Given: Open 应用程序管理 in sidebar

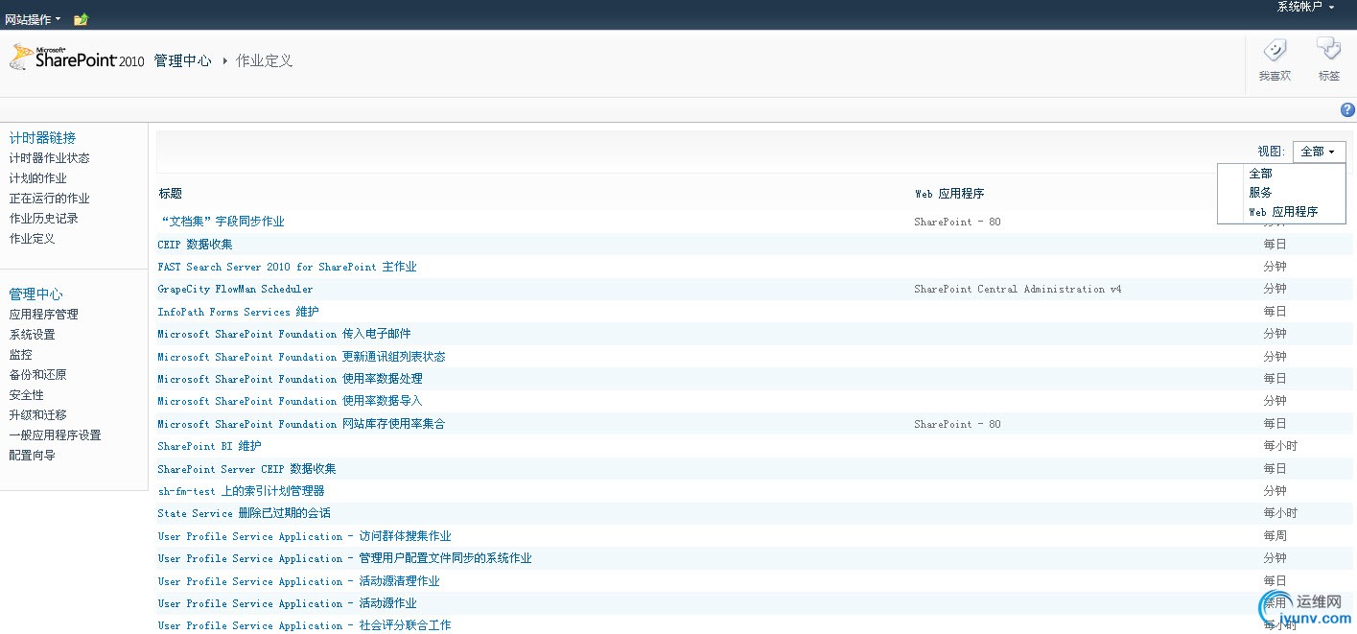Looking at the screenshot, I should 43,315.
